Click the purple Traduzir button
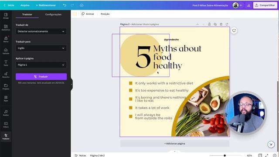This screenshot has height=157, width=279. (x=41, y=77)
